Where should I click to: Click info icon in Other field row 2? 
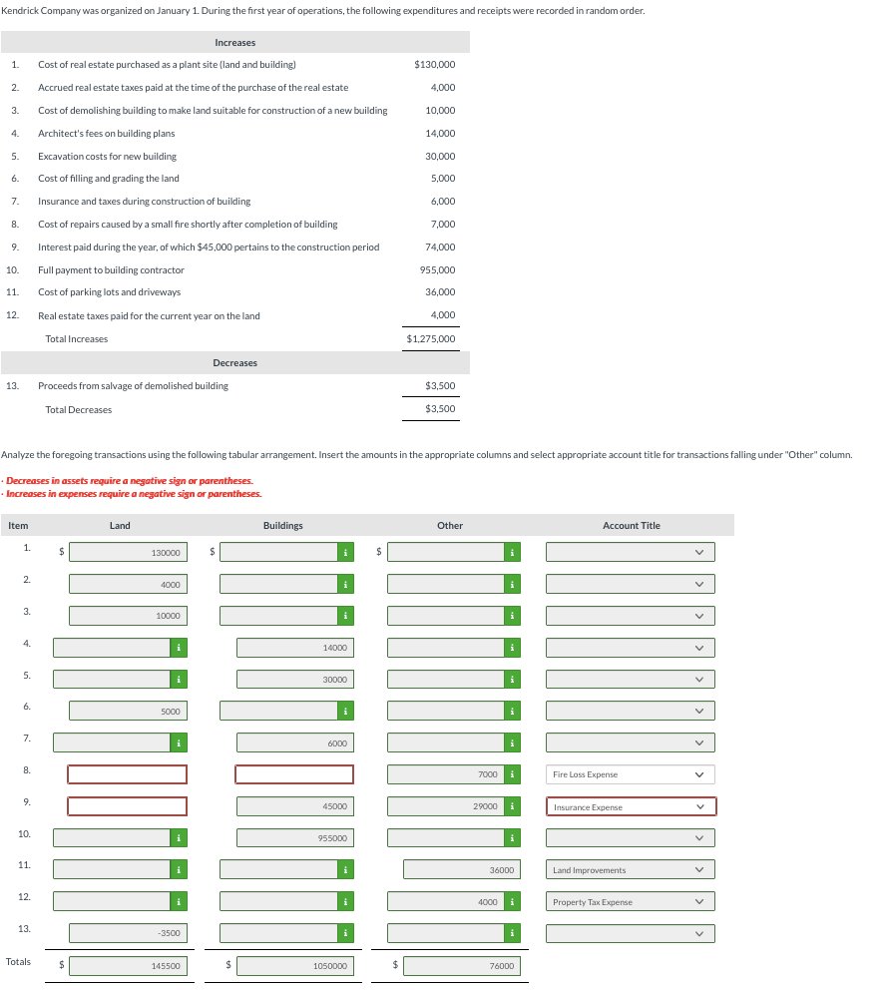512,584
